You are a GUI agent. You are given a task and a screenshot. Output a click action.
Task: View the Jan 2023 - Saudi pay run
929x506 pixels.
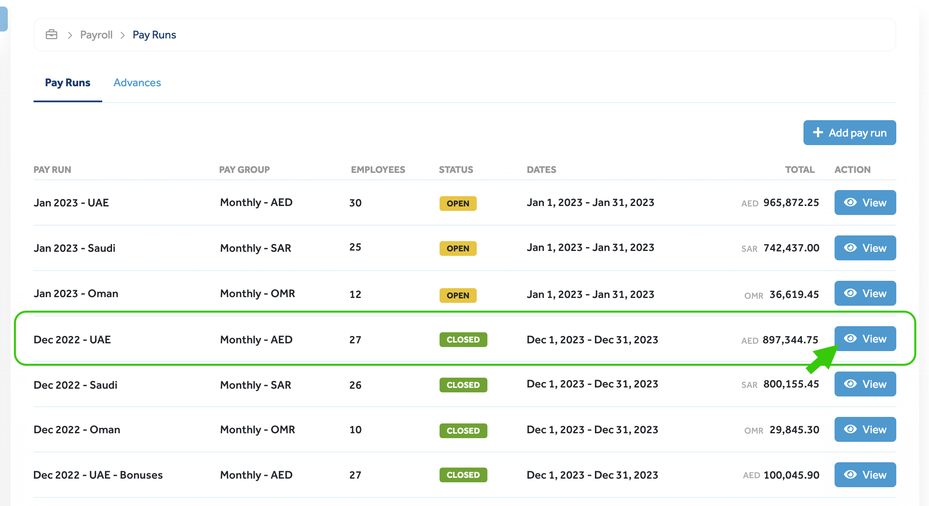point(865,248)
